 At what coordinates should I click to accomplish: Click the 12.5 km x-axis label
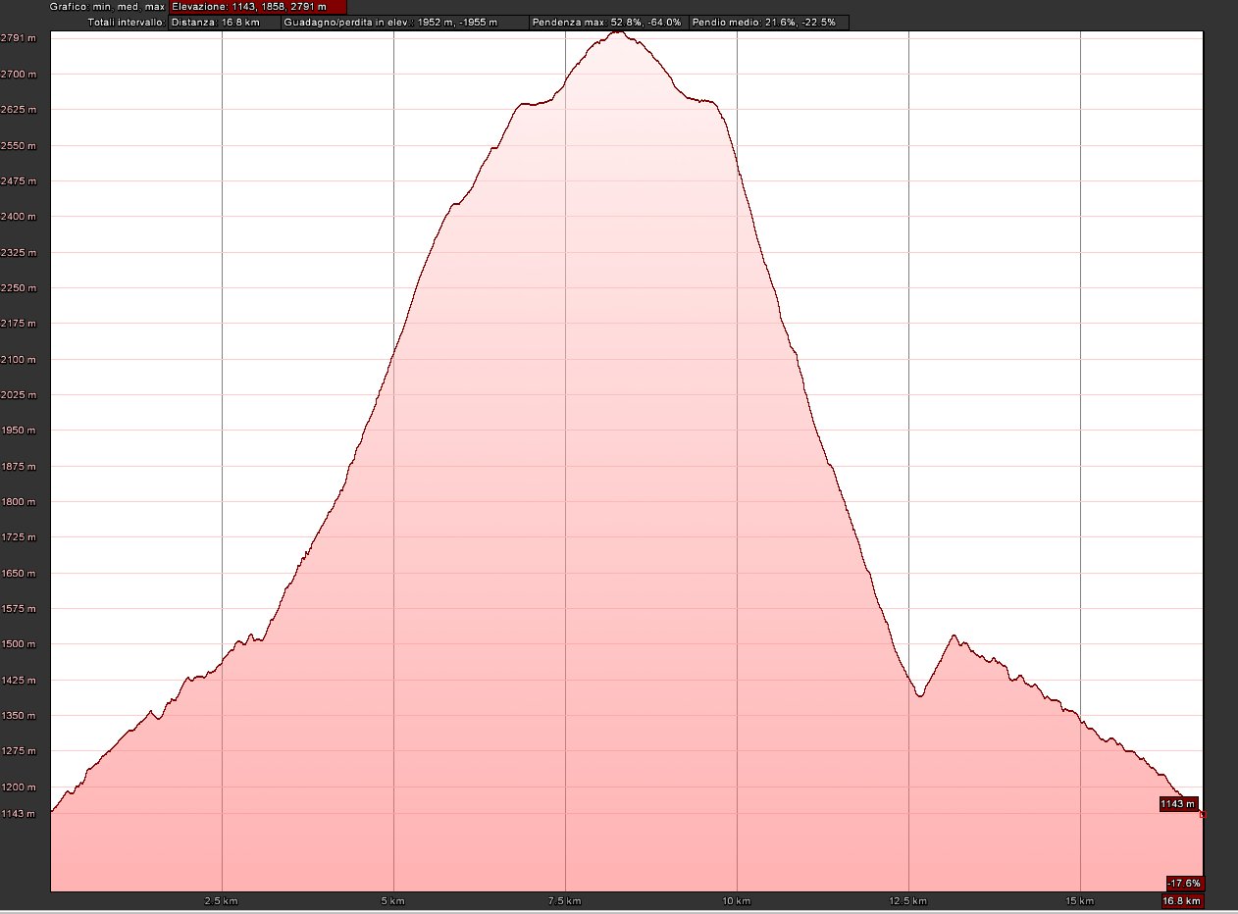[908, 901]
